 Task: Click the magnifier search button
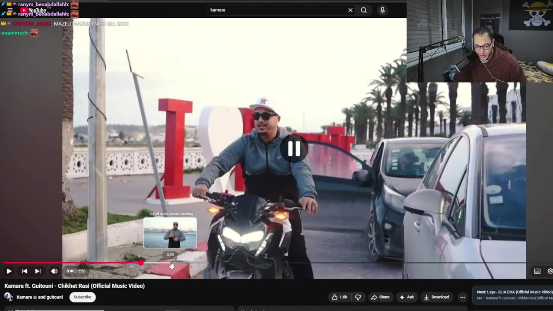pos(364,10)
